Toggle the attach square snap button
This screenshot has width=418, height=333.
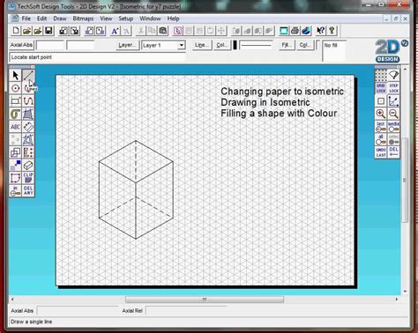tap(381, 101)
